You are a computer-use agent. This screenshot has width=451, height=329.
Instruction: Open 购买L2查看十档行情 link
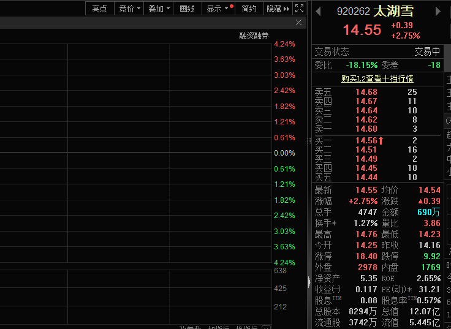coord(377,78)
